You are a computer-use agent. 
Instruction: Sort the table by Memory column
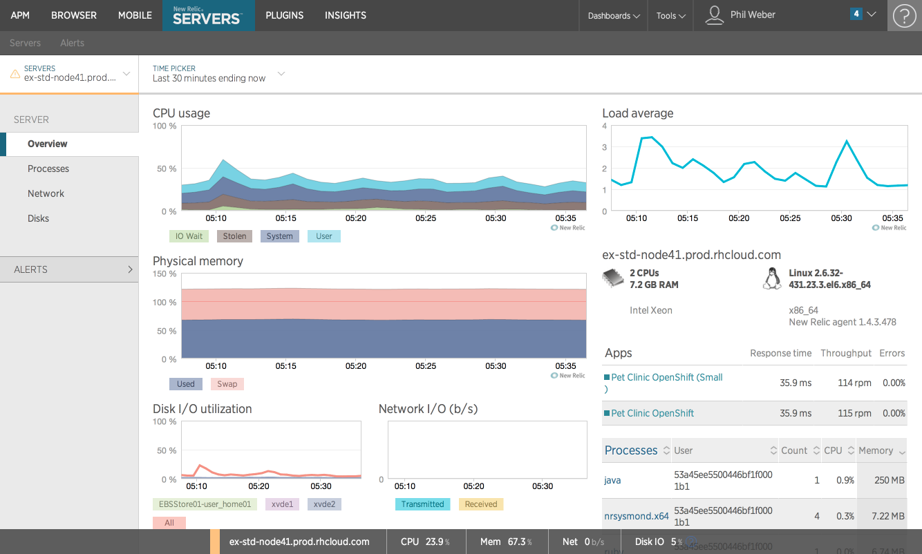tap(882, 450)
